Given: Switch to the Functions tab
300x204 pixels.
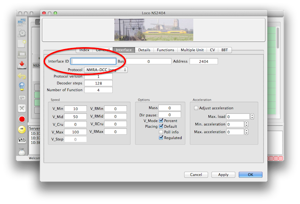Looking at the screenshot, I should [165, 50].
